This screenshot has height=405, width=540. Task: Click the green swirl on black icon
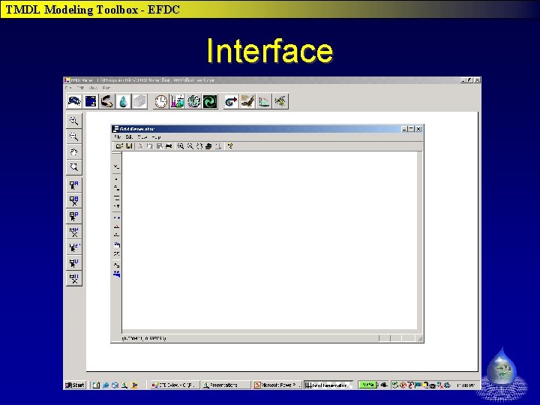pos(210,101)
